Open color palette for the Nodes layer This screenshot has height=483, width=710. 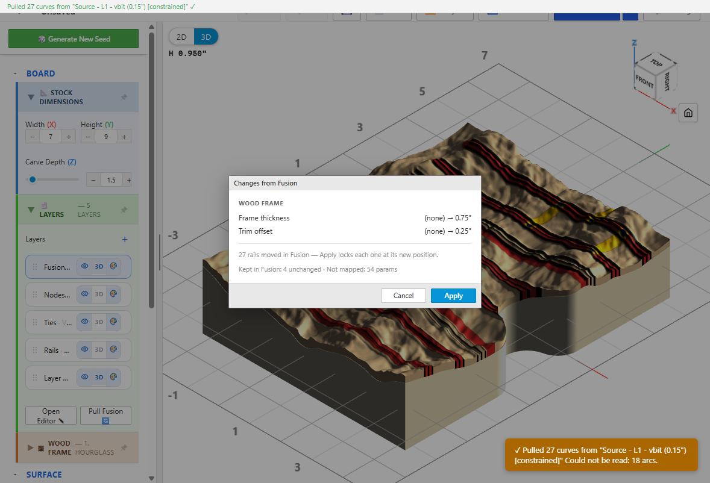pyautogui.click(x=114, y=294)
